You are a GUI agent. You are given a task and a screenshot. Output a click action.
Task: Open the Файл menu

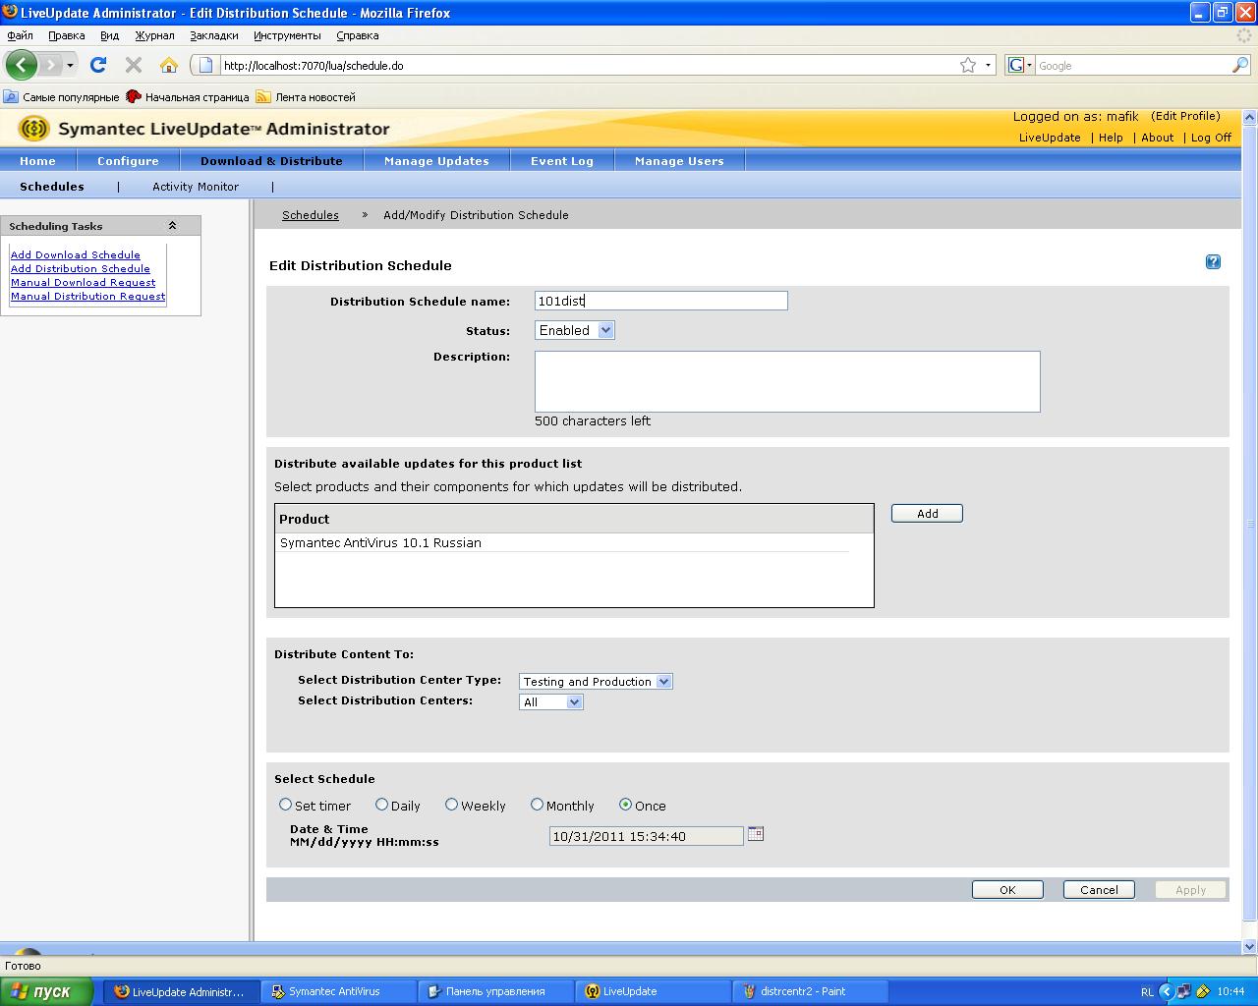point(20,35)
